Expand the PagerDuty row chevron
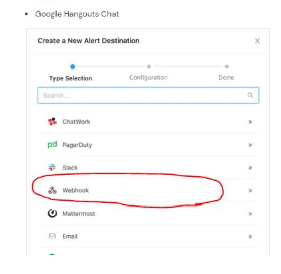Screen dimensions: 281x274 (250, 145)
